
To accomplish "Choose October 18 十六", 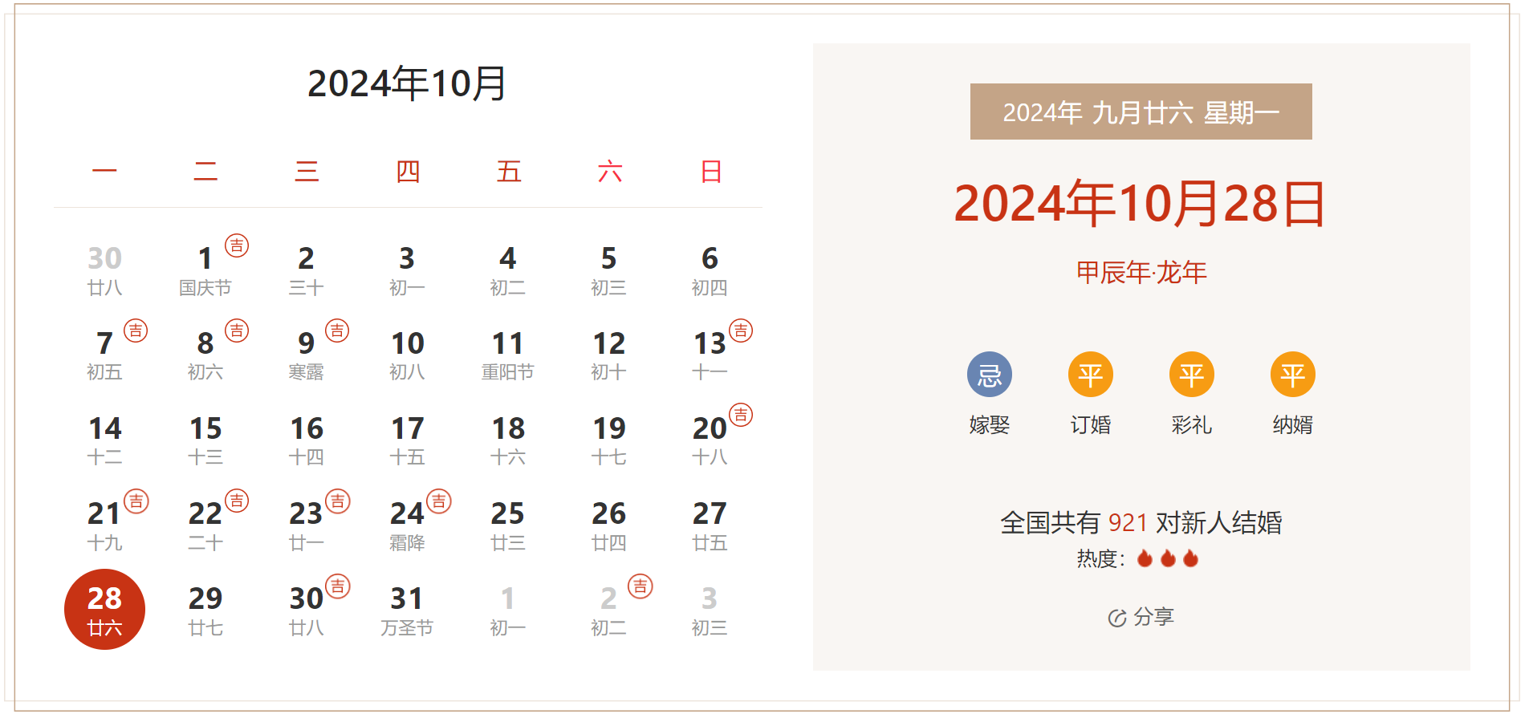I will click(508, 440).
